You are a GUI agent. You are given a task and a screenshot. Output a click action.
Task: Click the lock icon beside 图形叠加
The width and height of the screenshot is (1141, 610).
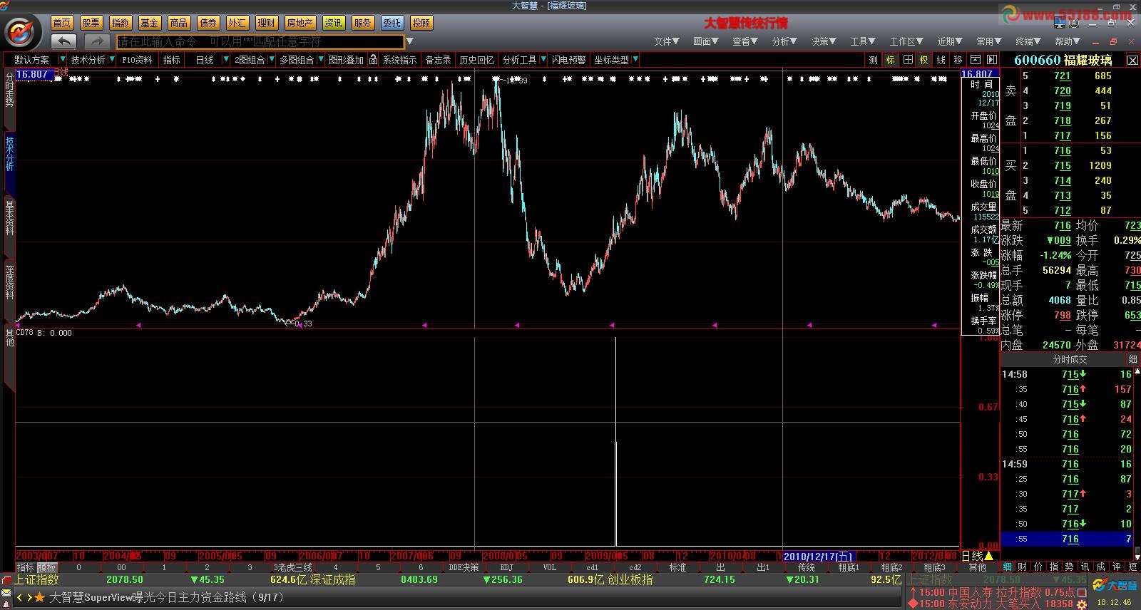[x=373, y=60]
